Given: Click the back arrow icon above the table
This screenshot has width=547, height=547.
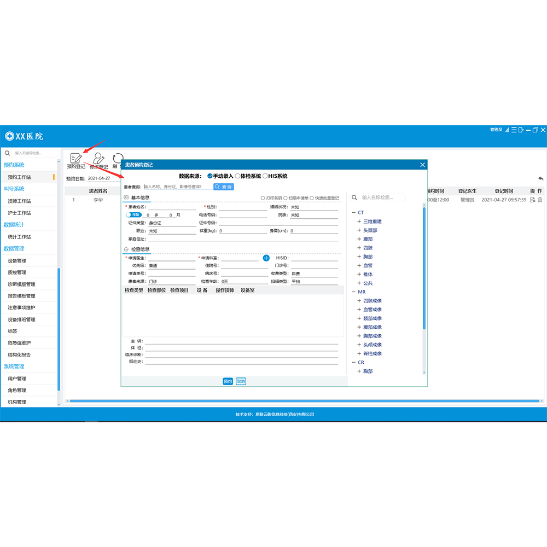Looking at the screenshot, I should coord(540,178).
